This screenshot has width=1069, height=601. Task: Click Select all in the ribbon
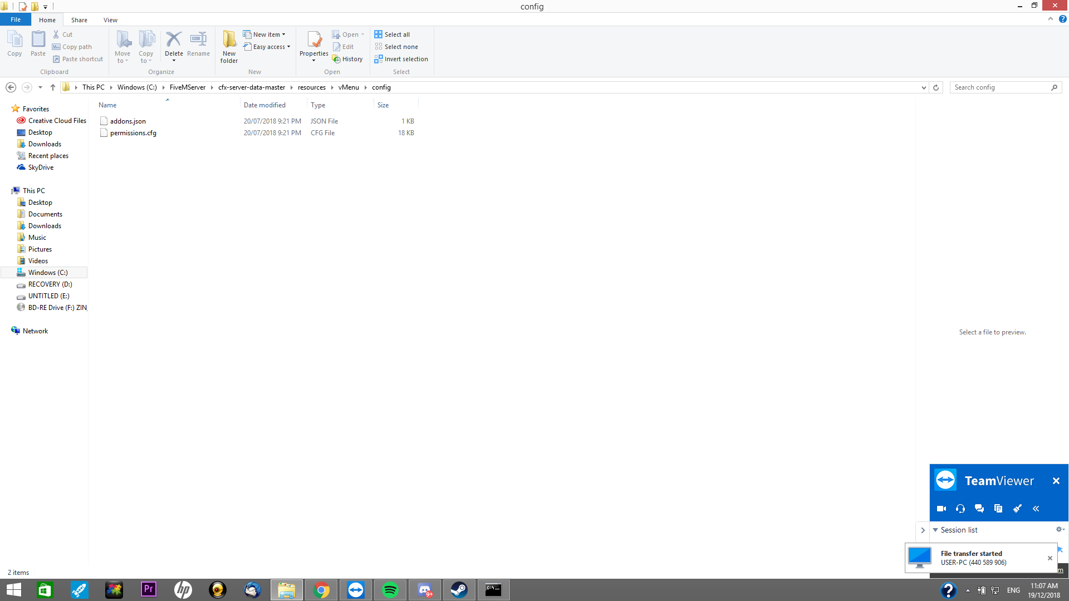pos(392,35)
